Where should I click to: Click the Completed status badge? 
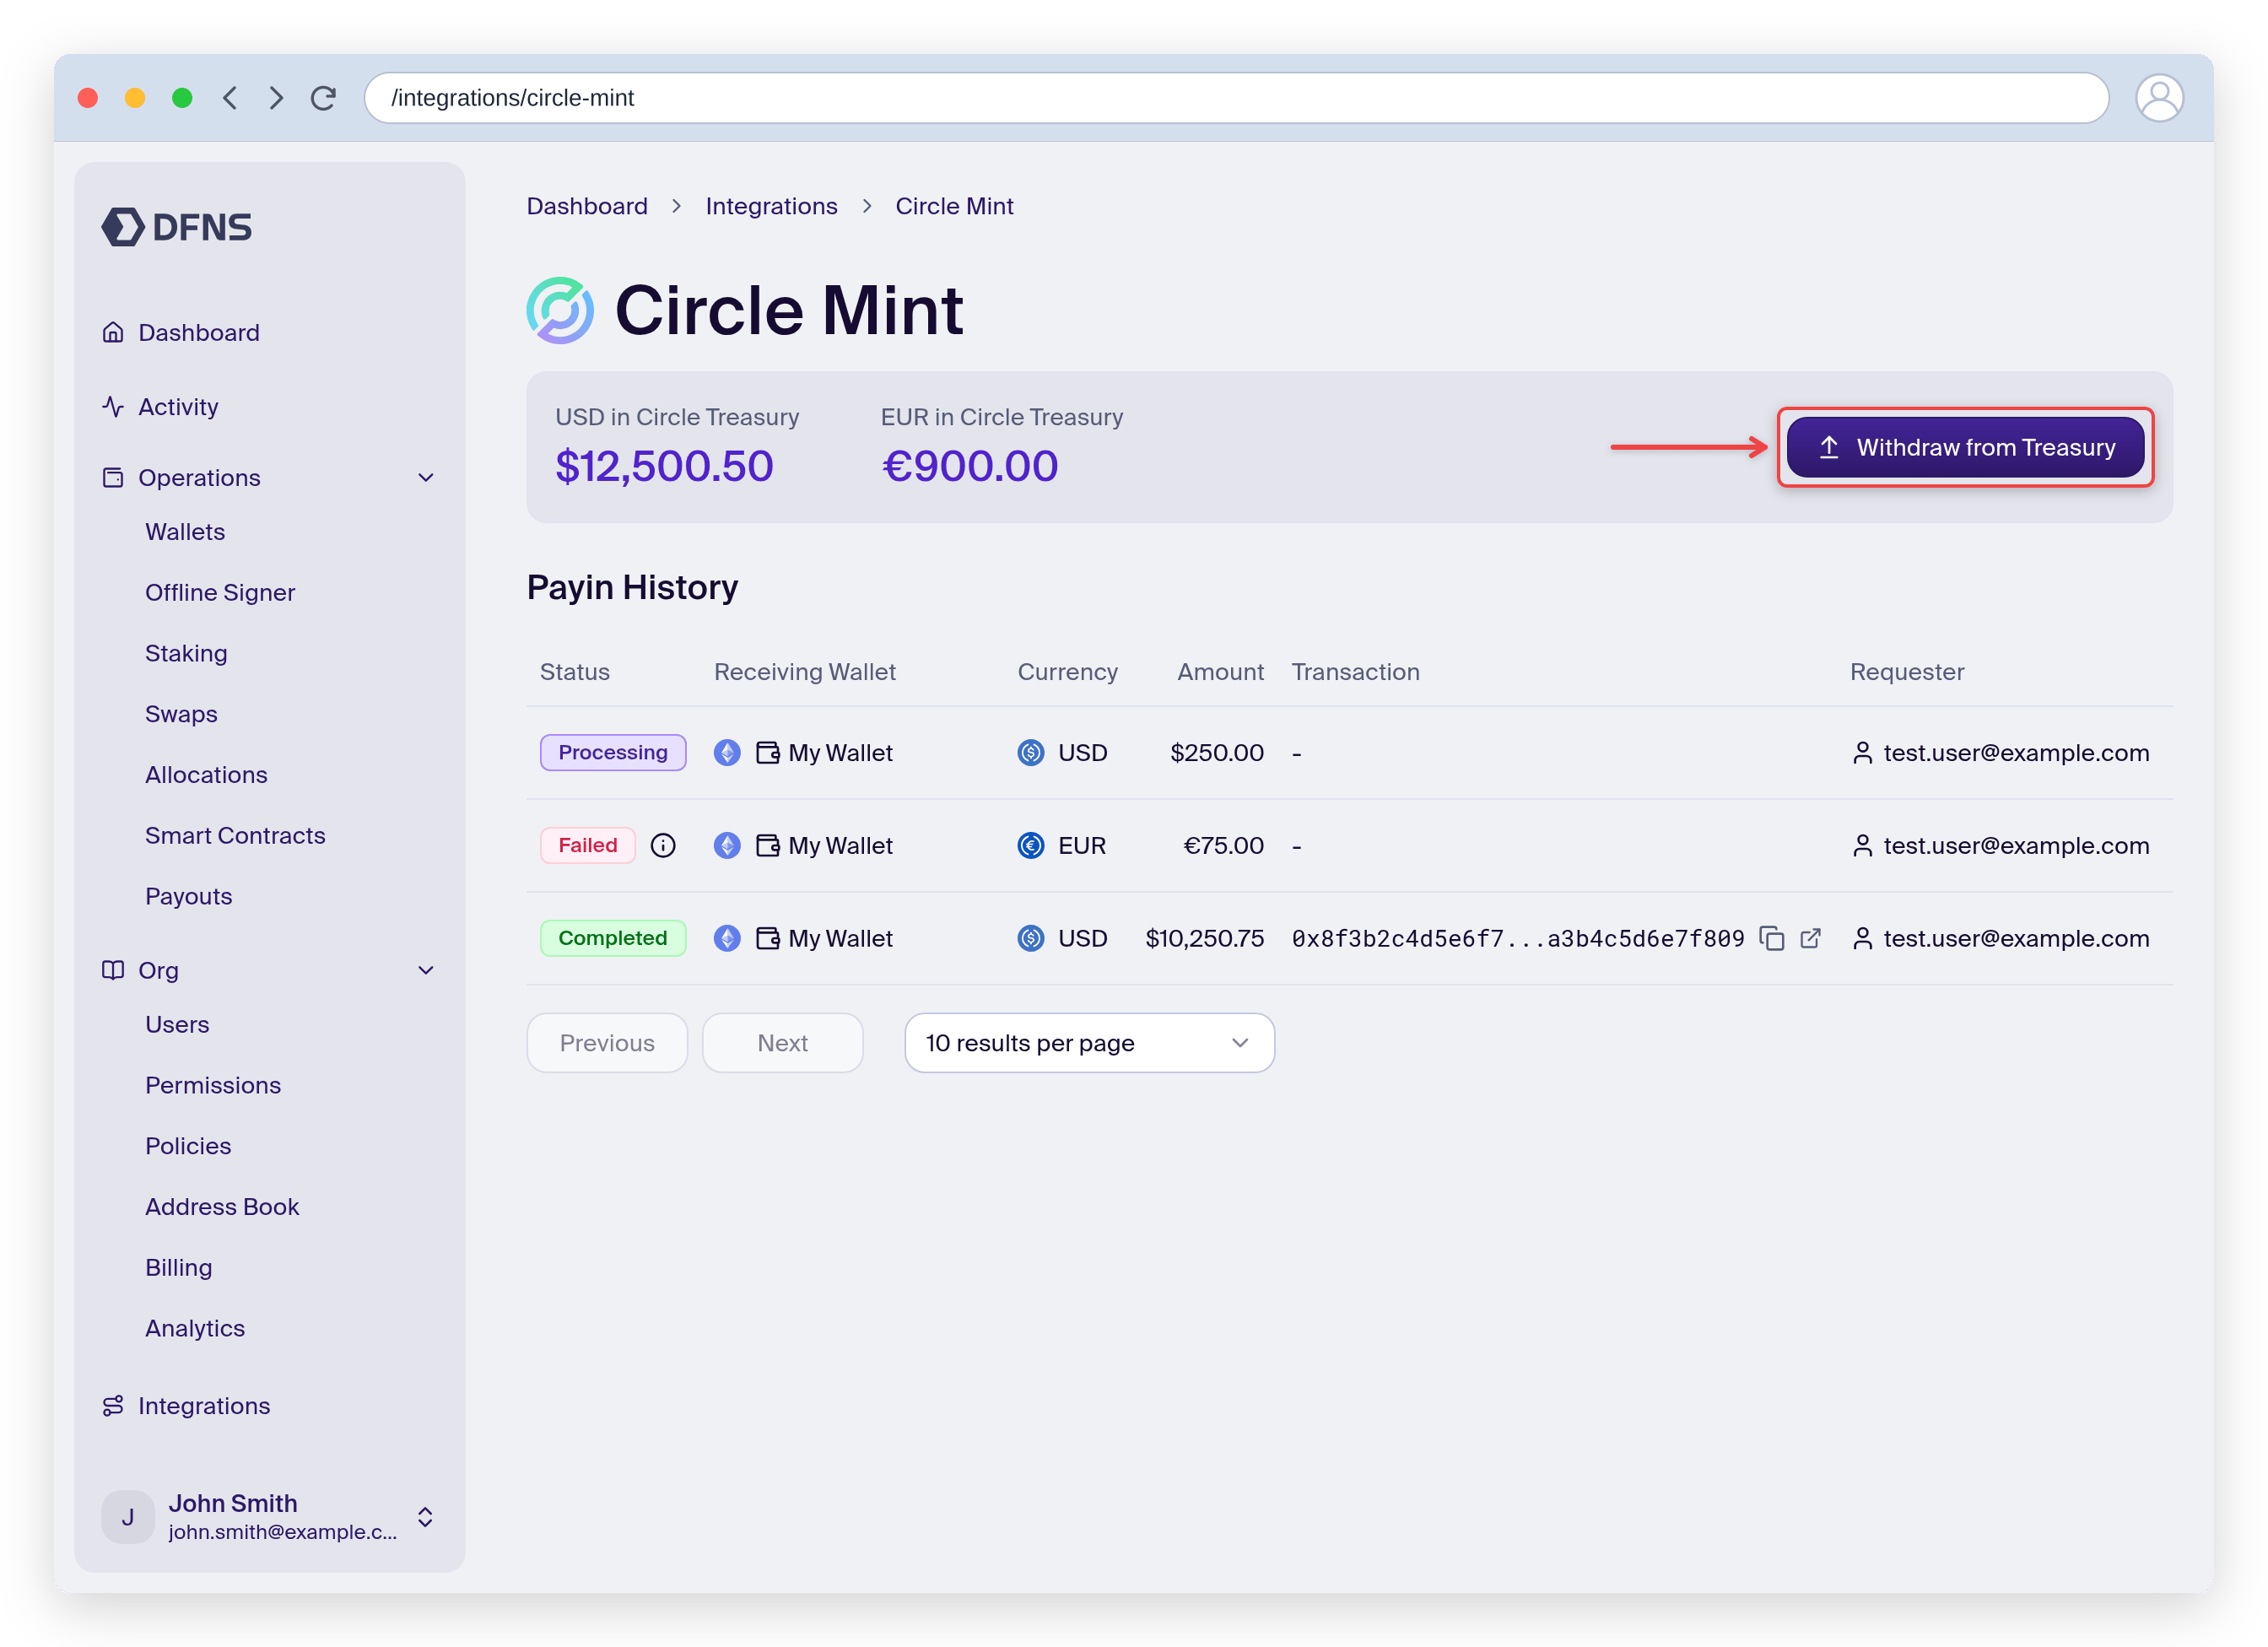coord(613,938)
